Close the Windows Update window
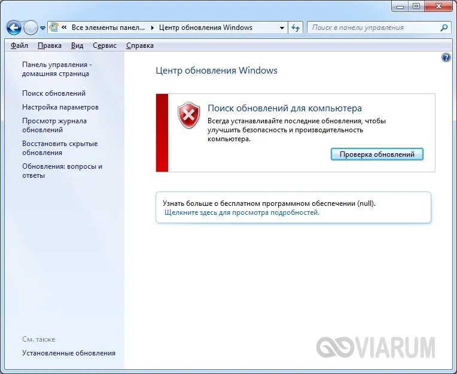The height and width of the screenshot is (374, 457). pyautogui.click(x=439, y=6)
